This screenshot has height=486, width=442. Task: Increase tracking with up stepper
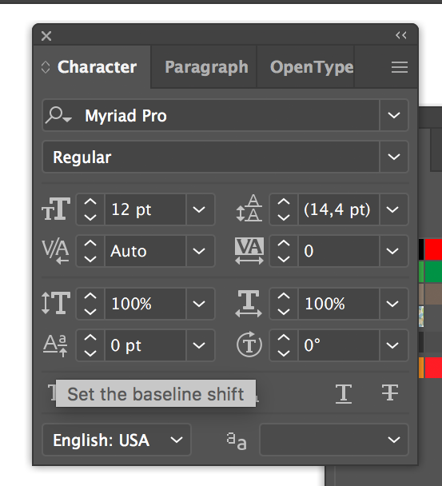click(284, 243)
